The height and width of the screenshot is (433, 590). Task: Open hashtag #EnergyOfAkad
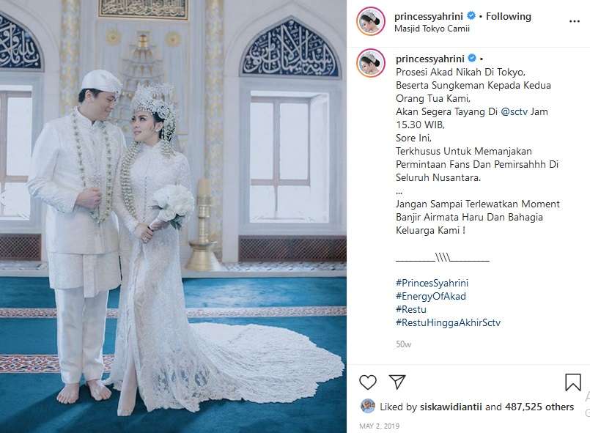pos(431,296)
